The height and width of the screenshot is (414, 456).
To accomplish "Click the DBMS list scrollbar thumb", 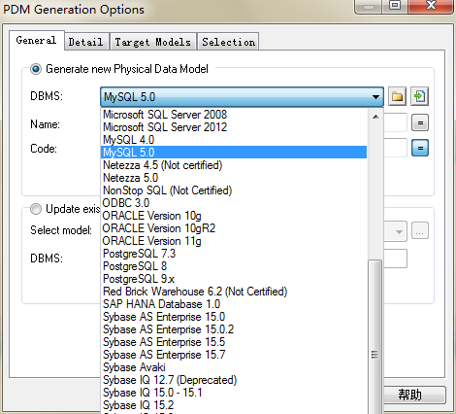I will [x=375, y=337].
